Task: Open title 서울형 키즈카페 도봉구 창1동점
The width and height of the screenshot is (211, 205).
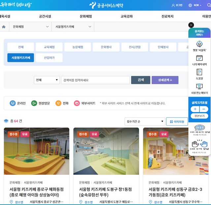Action: point(105,192)
